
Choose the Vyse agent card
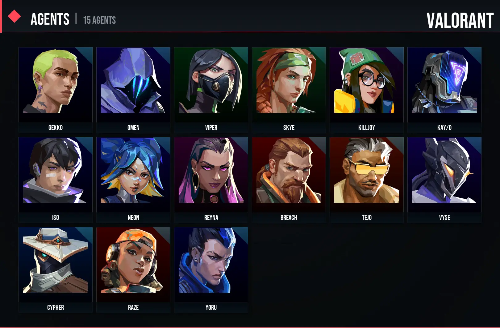[x=444, y=180]
